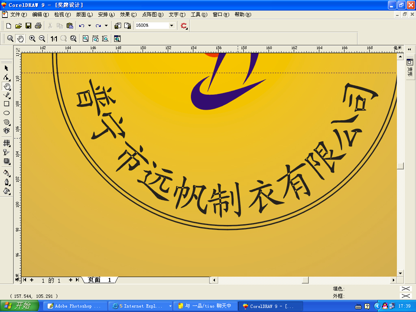Select the Interactive Drop Shadow tool
This screenshot has width=416, height=312.
6,161
